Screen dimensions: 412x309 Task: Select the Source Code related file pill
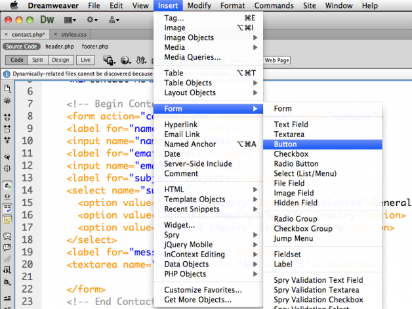click(x=22, y=47)
